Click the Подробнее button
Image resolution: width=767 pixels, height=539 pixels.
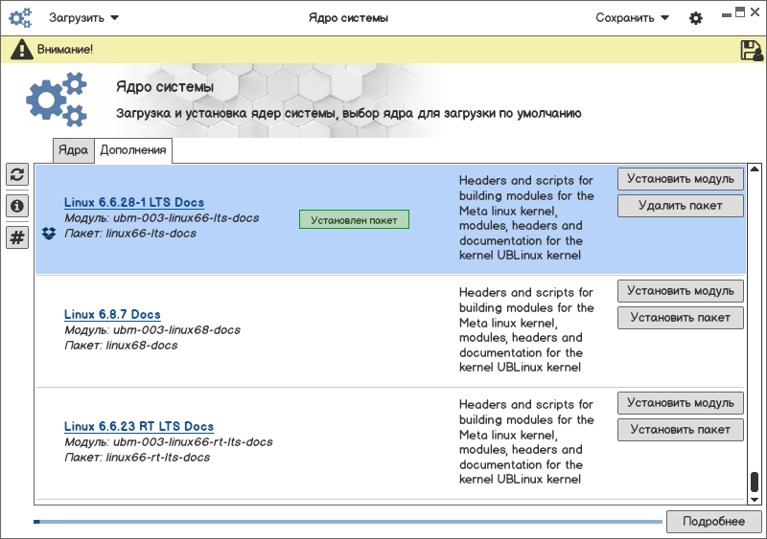pyautogui.click(x=713, y=522)
